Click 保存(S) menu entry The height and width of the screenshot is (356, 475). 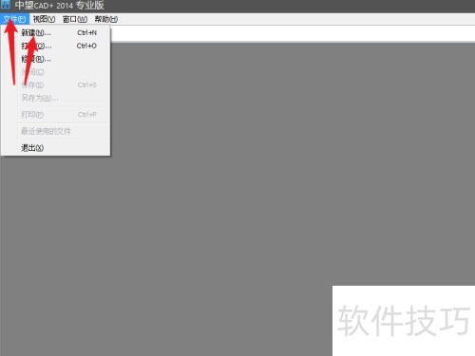pos(56,84)
